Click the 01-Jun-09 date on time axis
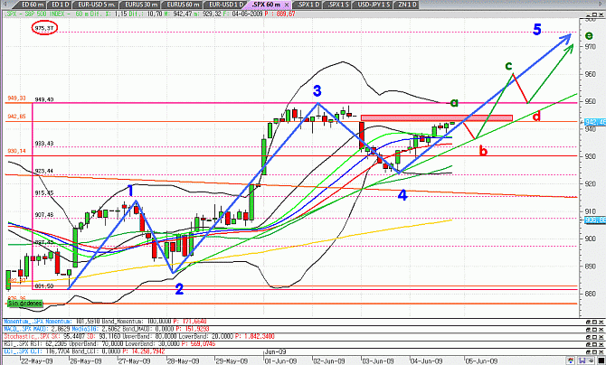The height and width of the screenshot is (365, 606). (x=282, y=360)
